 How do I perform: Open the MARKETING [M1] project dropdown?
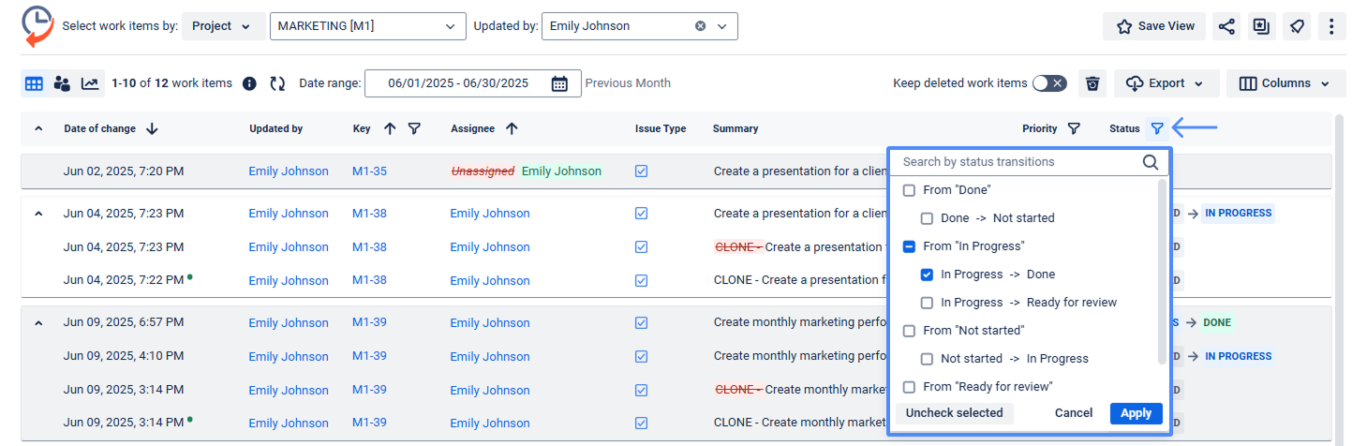tap(367, 26)
